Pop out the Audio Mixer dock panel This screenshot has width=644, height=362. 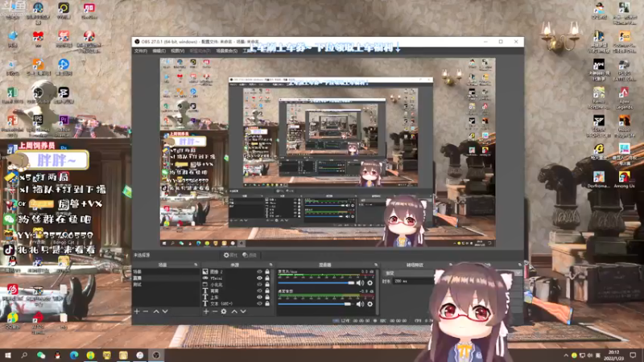click(375, 265)
